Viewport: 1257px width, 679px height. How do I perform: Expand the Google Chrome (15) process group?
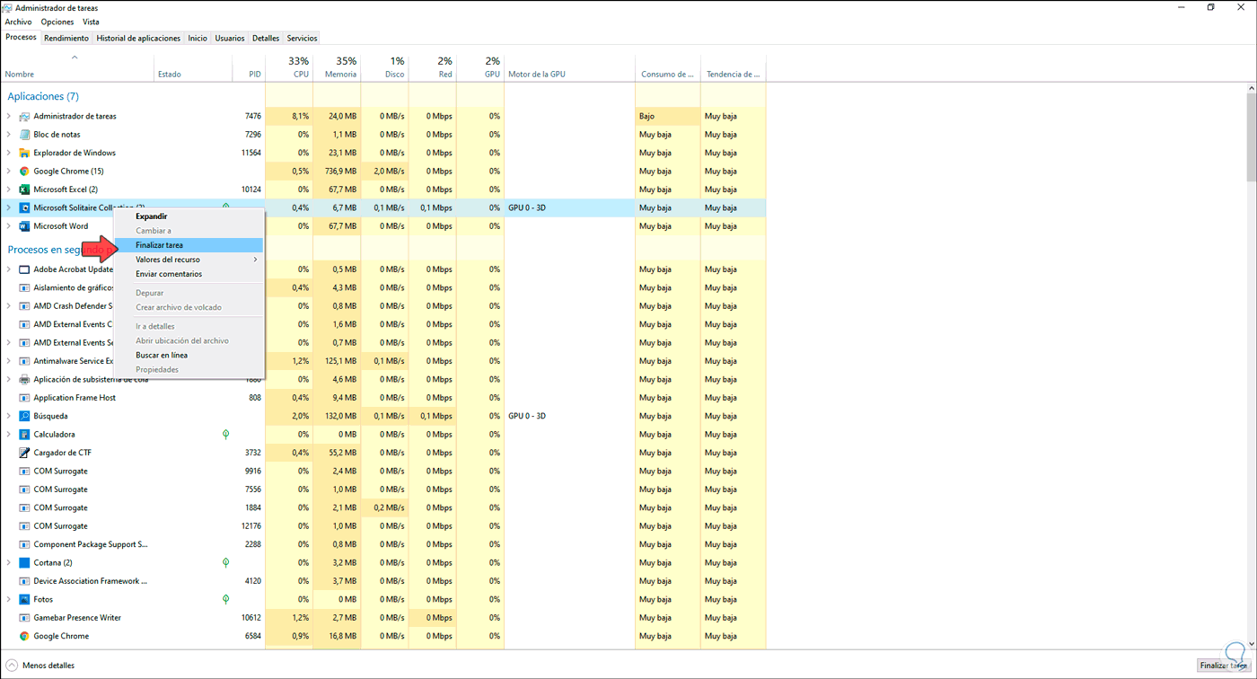pos(9,171)
